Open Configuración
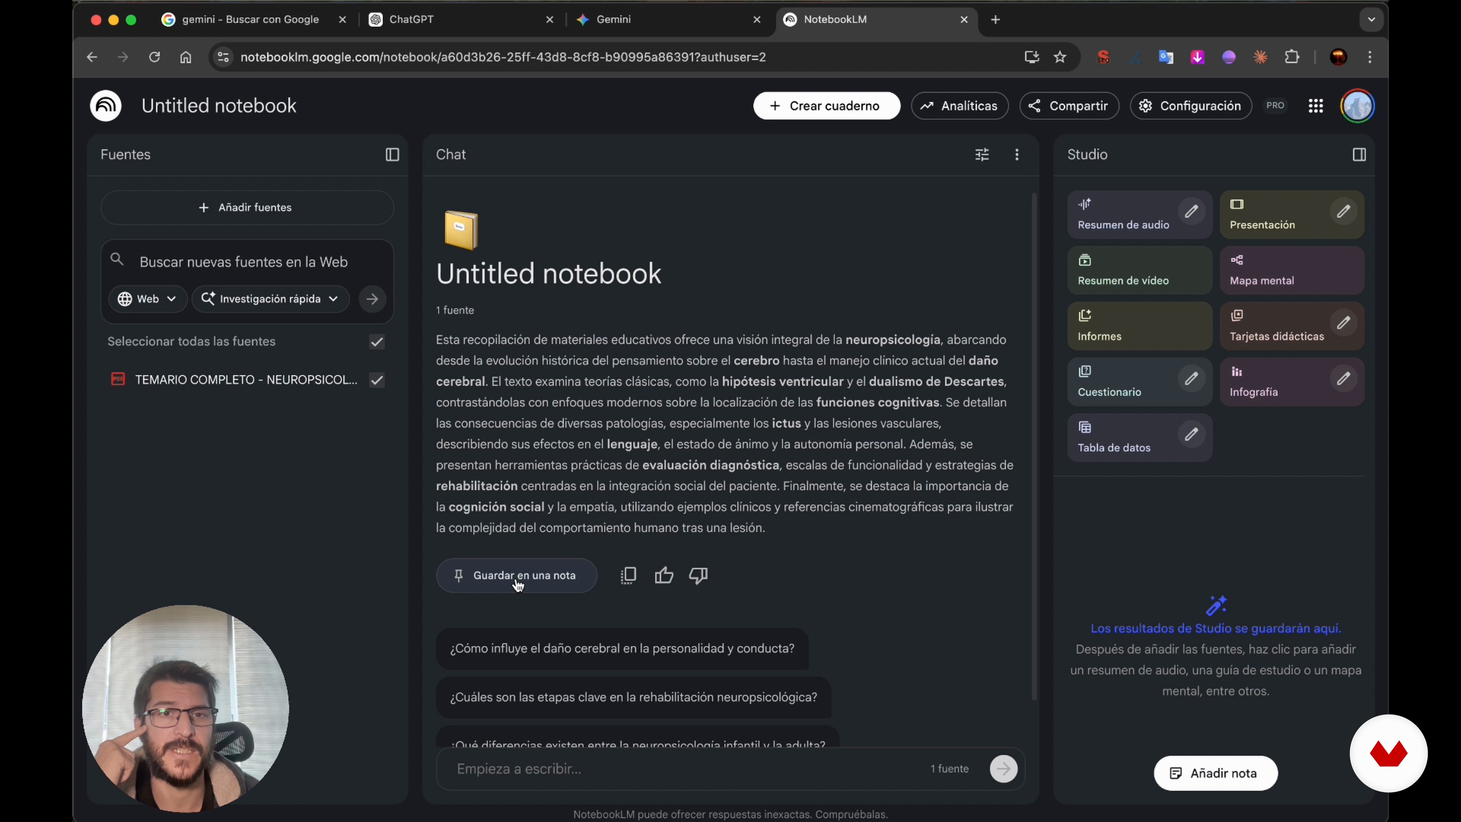The width and height of the screenshot is (1461, 822). (1190, 105)
